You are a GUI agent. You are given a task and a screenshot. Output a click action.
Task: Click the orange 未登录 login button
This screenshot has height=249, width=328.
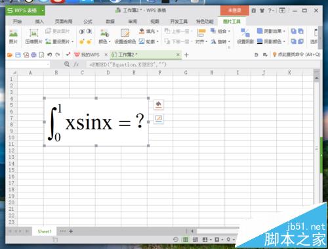pos(234,11)
